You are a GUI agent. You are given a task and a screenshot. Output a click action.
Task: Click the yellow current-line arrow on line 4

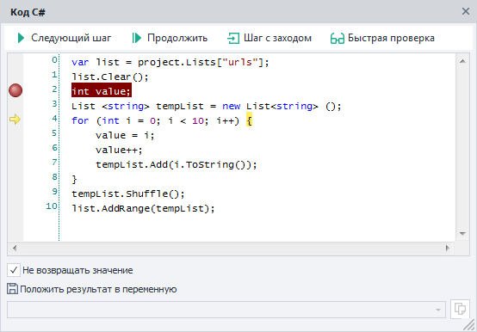click(x=15, y=120)
